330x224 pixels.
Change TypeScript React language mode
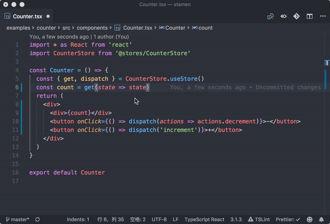pos(204,219)
